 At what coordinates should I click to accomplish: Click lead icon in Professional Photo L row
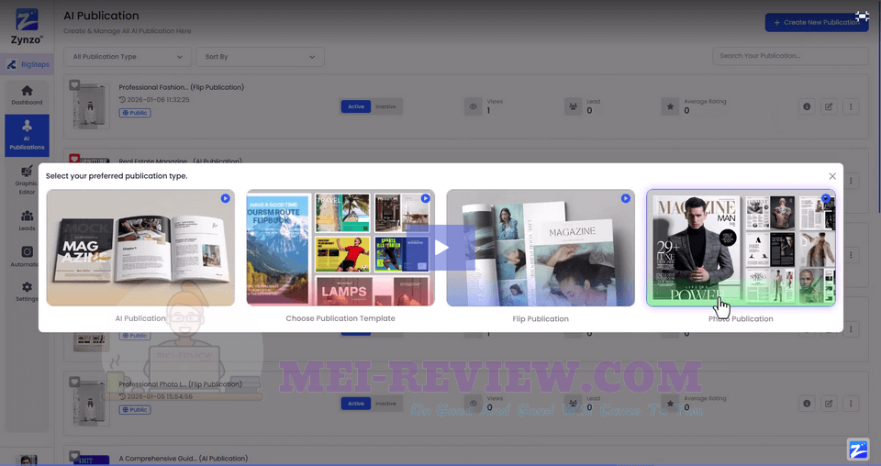tap(573, 404)
